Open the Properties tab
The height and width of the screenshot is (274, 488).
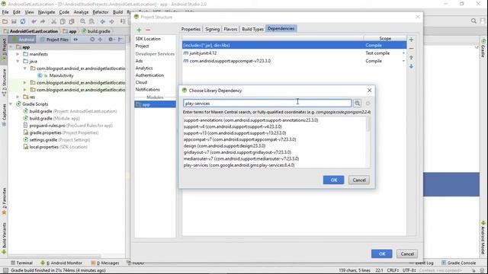click(191, 29)
